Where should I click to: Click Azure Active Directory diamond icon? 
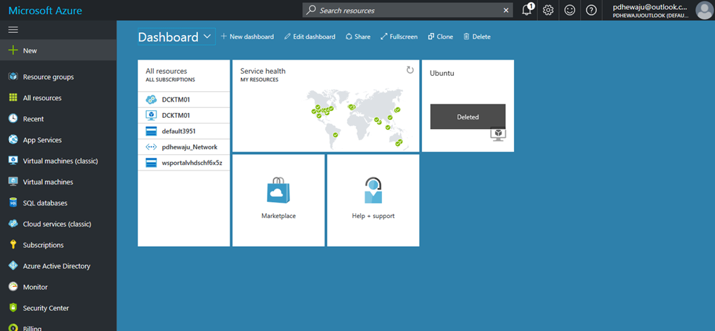click(13, 266)
